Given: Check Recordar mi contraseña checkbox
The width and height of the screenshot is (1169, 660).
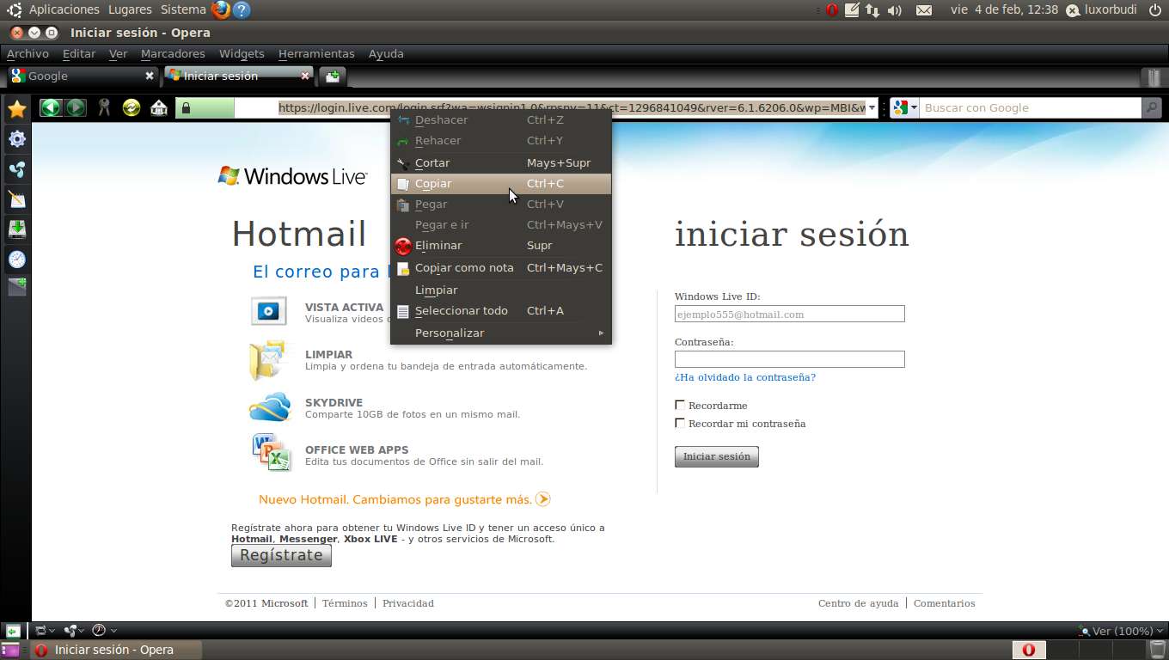Looking at the screenshot, I should point(680,423).
